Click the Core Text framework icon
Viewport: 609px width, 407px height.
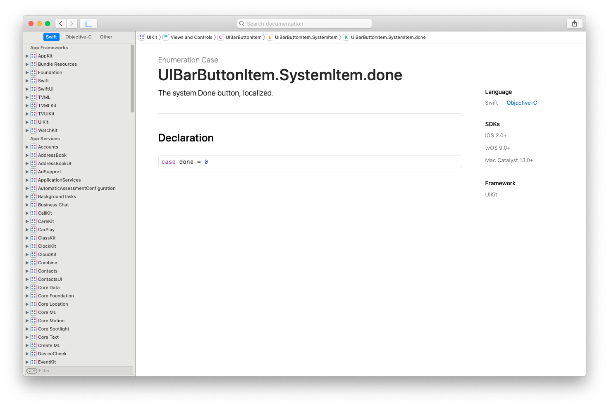point(33,337)
